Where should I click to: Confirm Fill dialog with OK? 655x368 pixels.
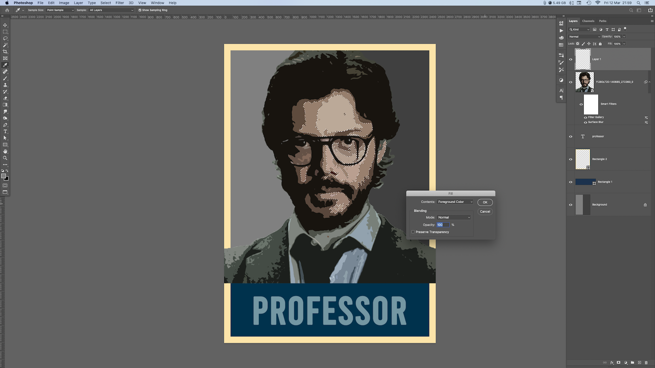tap(485, 202)
